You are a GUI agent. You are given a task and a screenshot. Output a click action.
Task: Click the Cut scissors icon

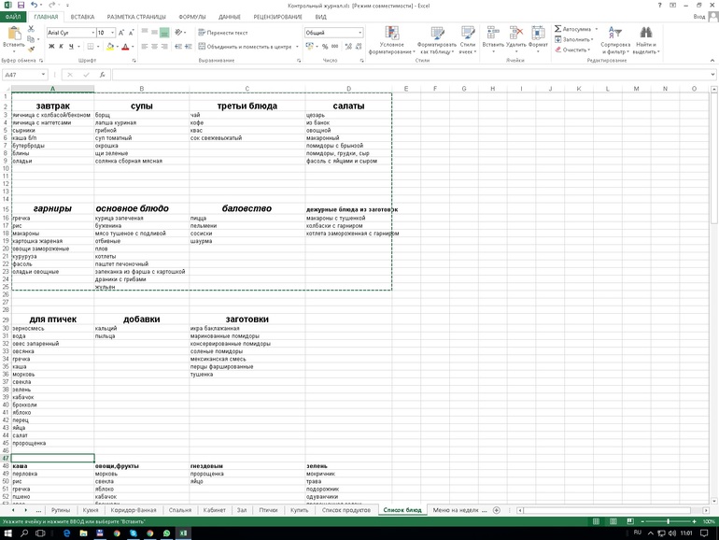coord(33,31)
